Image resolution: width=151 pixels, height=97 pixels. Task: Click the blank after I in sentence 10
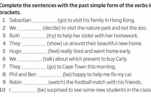click(x=24, y=92)
